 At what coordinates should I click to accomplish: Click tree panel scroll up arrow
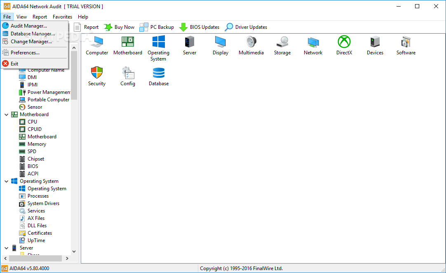(74, 48)
